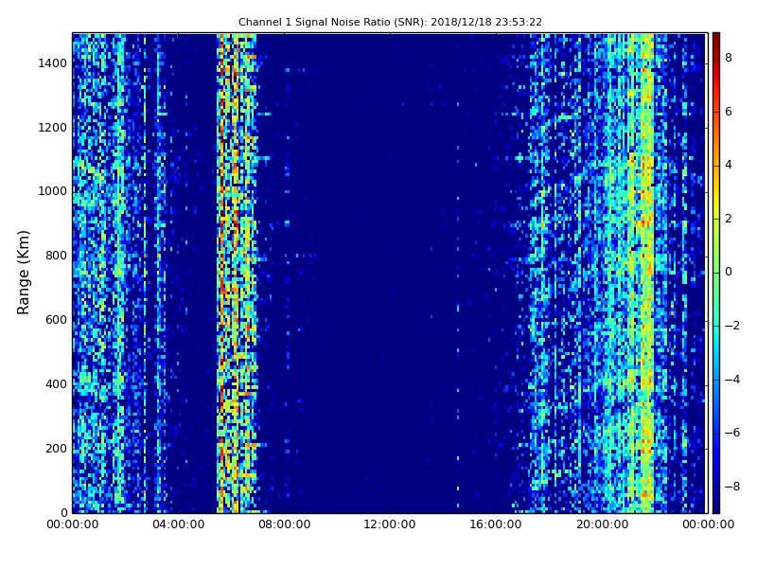This screenshot has height=568, width=757.
Task: Click the colorbar label 2
Action: pos(729,219)
